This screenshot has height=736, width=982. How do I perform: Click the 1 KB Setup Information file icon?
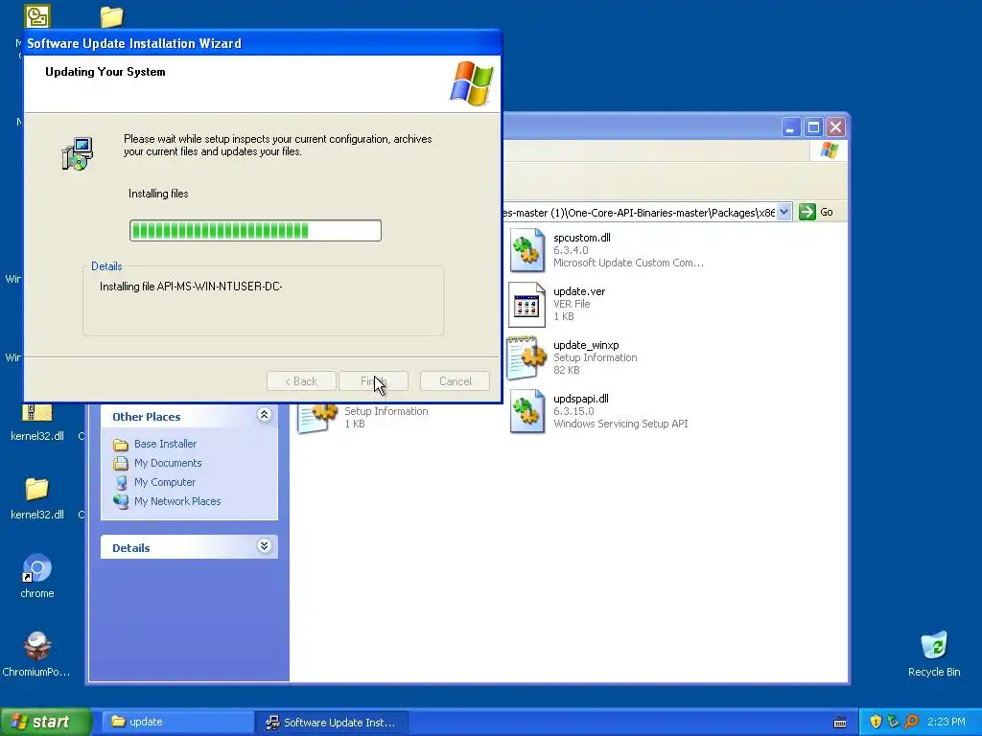tap(317, 418)
